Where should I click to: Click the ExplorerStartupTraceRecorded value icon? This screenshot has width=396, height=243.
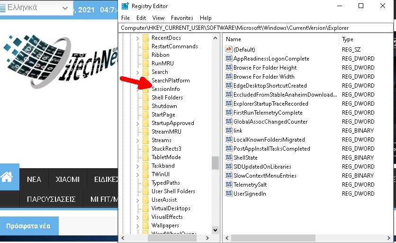point(229,103)
